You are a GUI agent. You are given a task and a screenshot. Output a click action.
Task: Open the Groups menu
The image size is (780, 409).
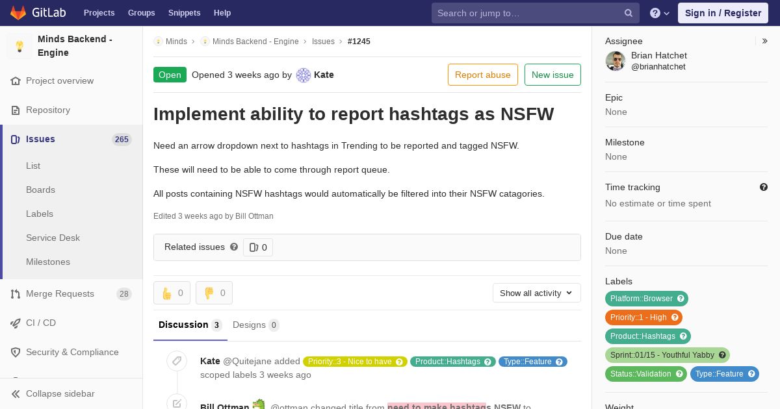141,13
